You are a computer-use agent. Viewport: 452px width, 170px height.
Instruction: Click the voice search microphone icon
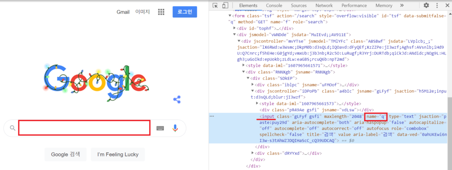click(175, 128)
